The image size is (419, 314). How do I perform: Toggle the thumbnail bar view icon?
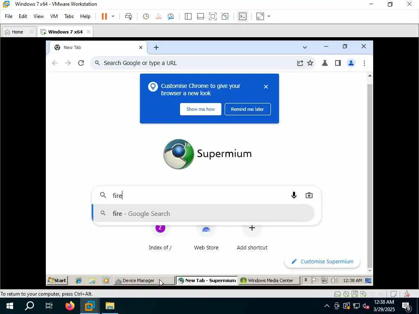tap(200, 16)
